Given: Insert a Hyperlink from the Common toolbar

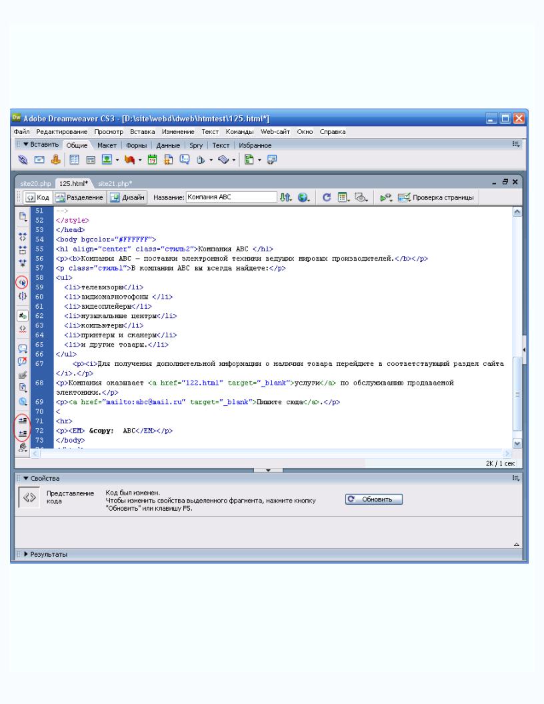Looking at the screenshot, I should pyautogui.click(x=23, y=160).
